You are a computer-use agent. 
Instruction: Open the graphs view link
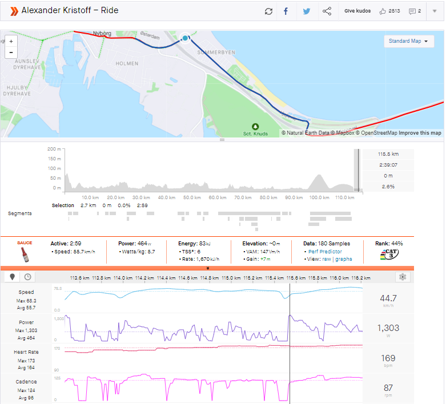click(343, 259)
